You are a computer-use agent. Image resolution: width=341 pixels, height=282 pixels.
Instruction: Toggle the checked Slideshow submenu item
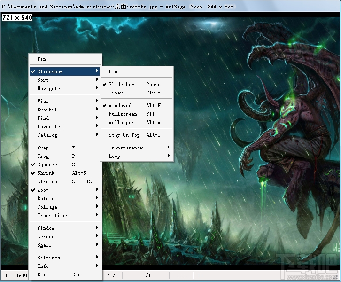(x=121, y=85)
